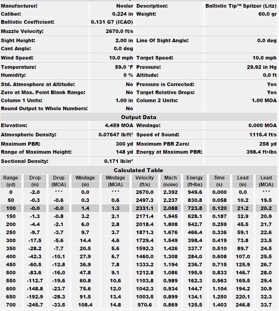Click Pressure is Corrected label
The image size is (279, 311).
pyautogui.click(x=165, y=84)
